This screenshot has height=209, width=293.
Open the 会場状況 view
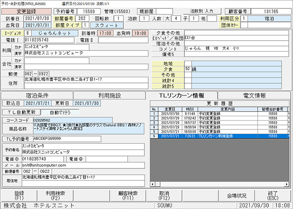[x=237, y=195]
